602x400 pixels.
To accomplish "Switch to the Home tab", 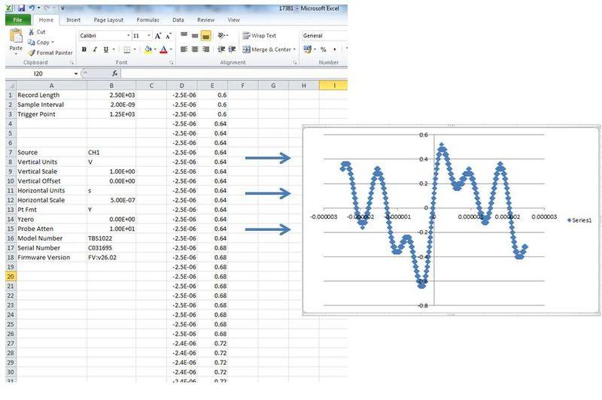I will click(x=46, y=20).
